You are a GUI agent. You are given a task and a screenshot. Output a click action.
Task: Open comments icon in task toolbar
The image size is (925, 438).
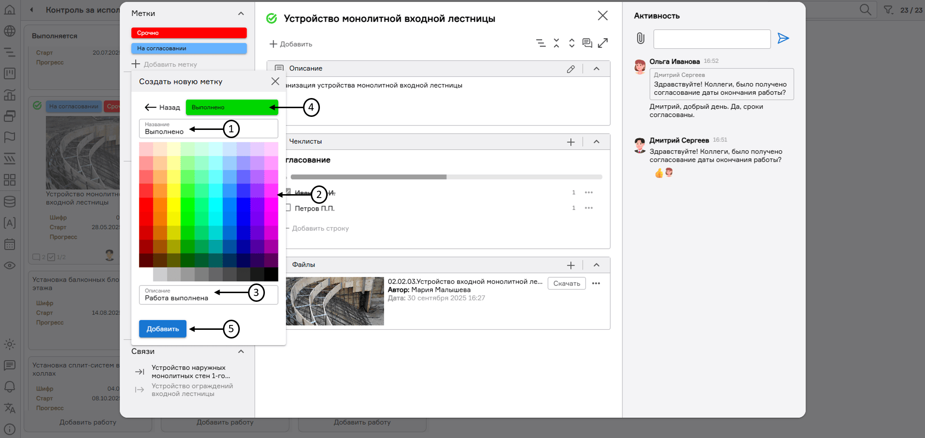tap(587, 43)
